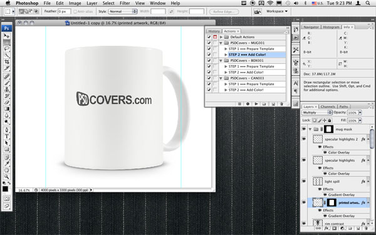Screen dimensions: 376x235
Task: Open the Layer menu
Action: click(x=92, y=3)
